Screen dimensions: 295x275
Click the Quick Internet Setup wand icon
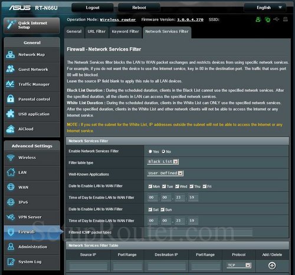pos(11,25)
